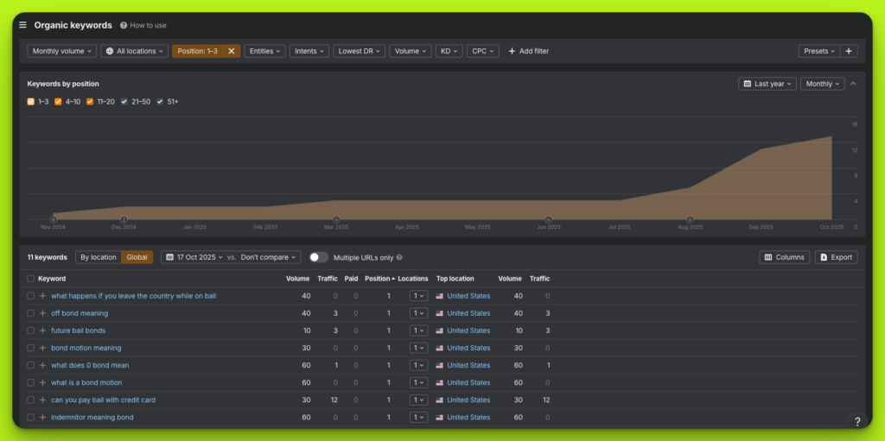The image size is (885, 441).
Task: Toggle the 1–3 position checkbox
Action: 31,102
